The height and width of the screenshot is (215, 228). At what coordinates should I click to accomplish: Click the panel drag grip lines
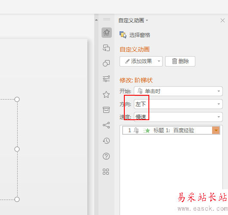click(107, 19)
